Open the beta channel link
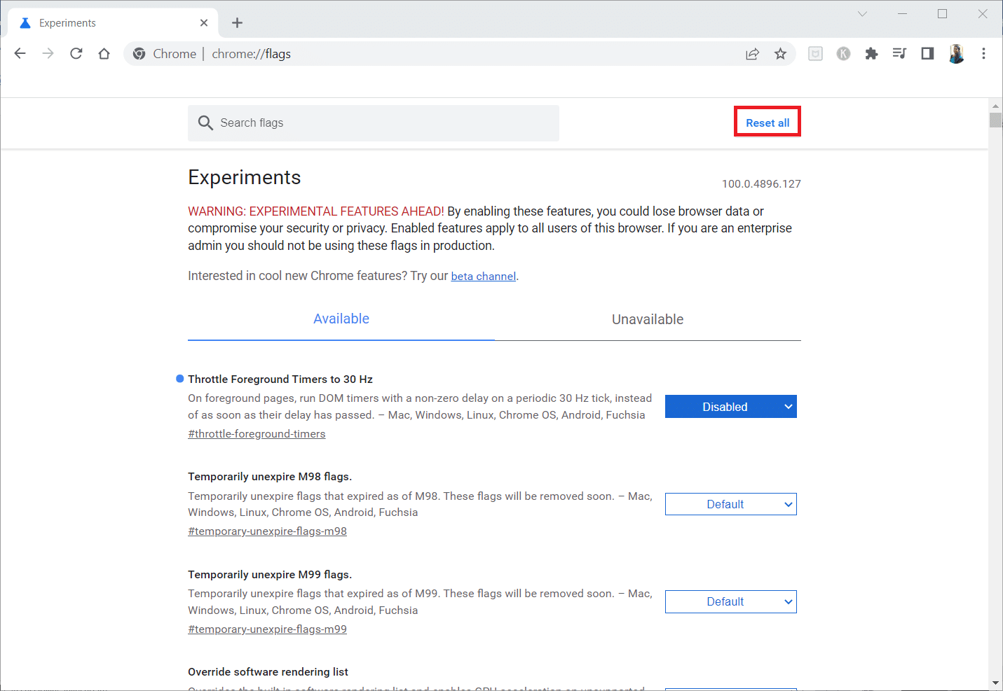Image resolution: width=1003 pixels, height=691 pixels. coord(484,277)
